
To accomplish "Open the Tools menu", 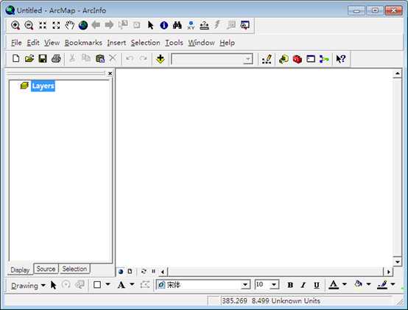I will pos(174,43).
